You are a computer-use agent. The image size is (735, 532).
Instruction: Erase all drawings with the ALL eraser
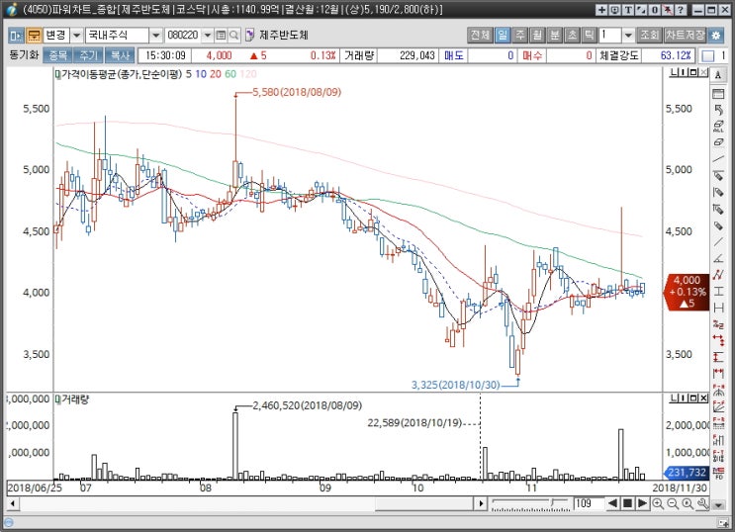click(x=718, y=127)
